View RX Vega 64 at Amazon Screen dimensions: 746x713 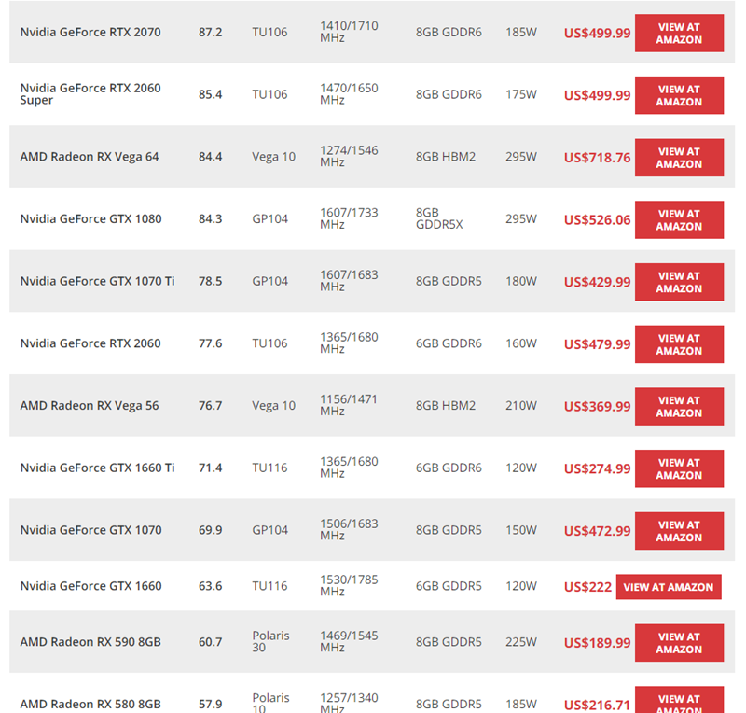point(679,158)
